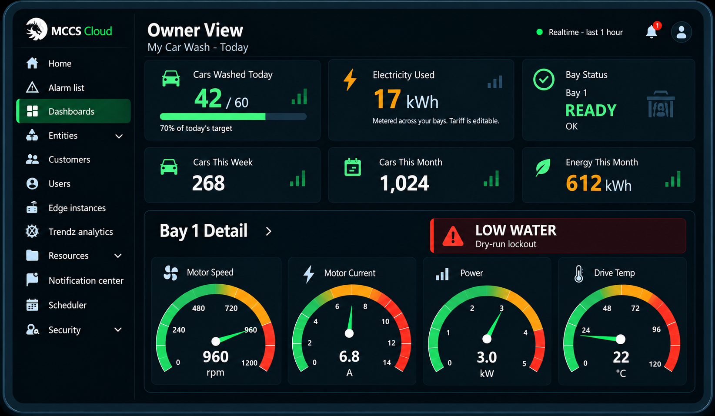Open the Dashboards menu item

point(74,111)
